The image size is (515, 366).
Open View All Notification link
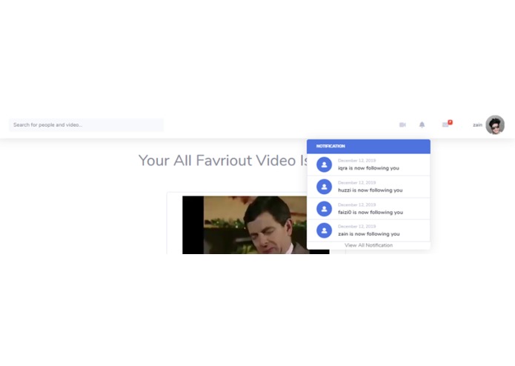tap(368, 245)
